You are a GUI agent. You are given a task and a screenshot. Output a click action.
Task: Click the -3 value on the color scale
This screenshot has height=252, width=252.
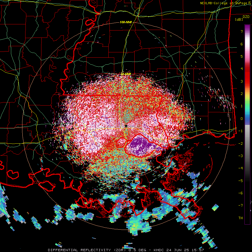pos(241,156)
